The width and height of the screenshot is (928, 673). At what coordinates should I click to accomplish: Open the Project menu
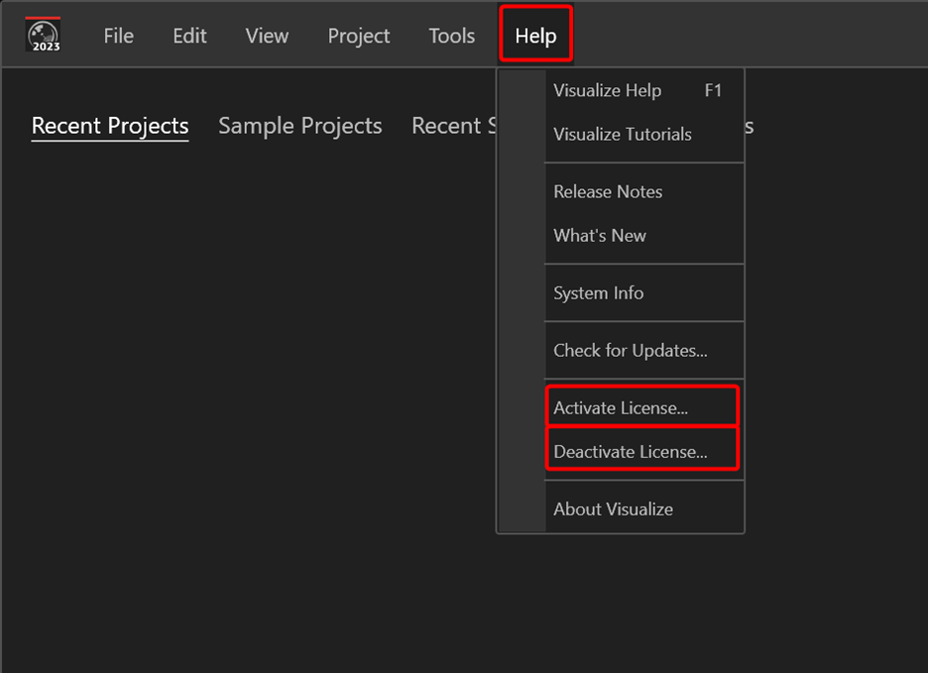click(x=359, y=36)
